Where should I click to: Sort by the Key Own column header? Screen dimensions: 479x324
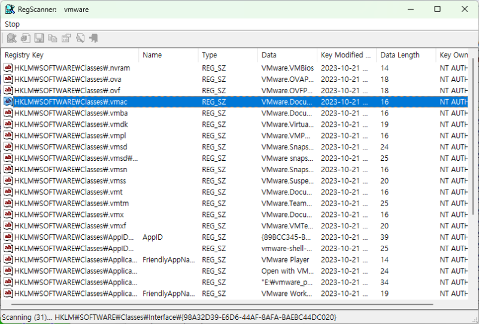[453, 55]
